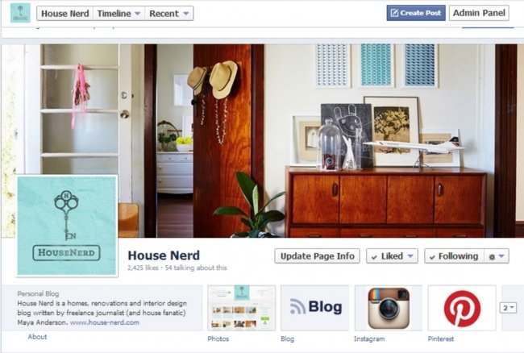Click the House Nerd cover photo

click(301, 140)
